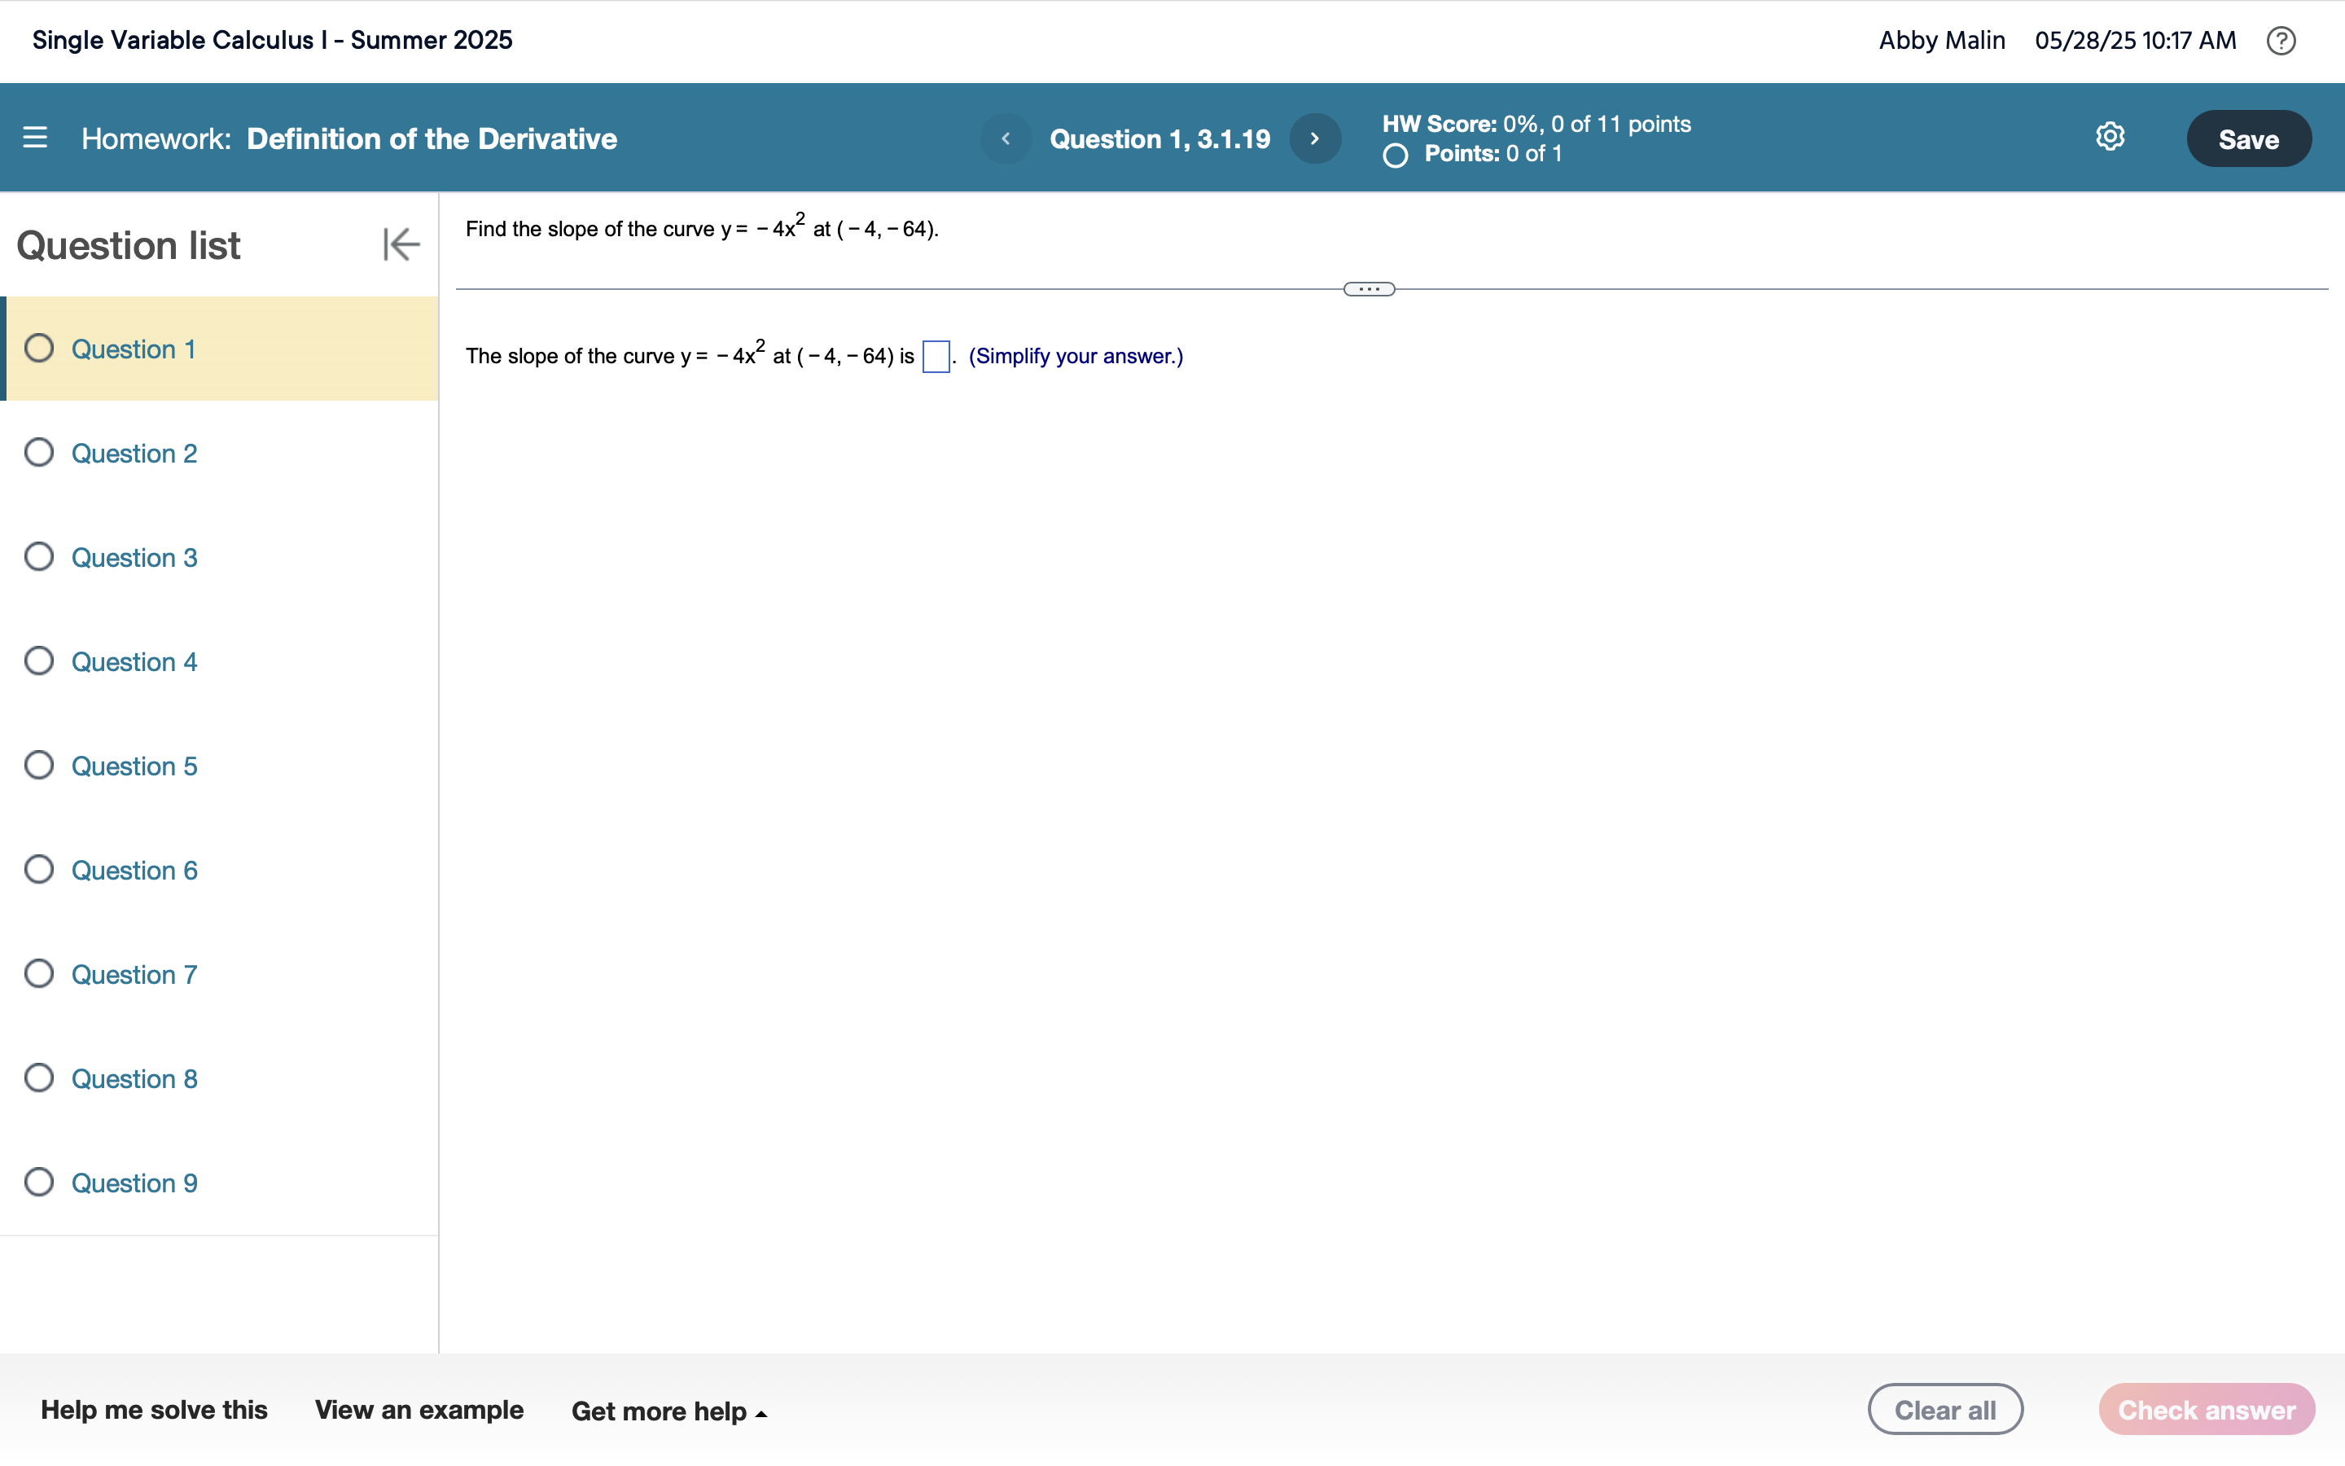Click the Save button
This screenshot has width=2345, height=1466.
[x=2247, y=138]
